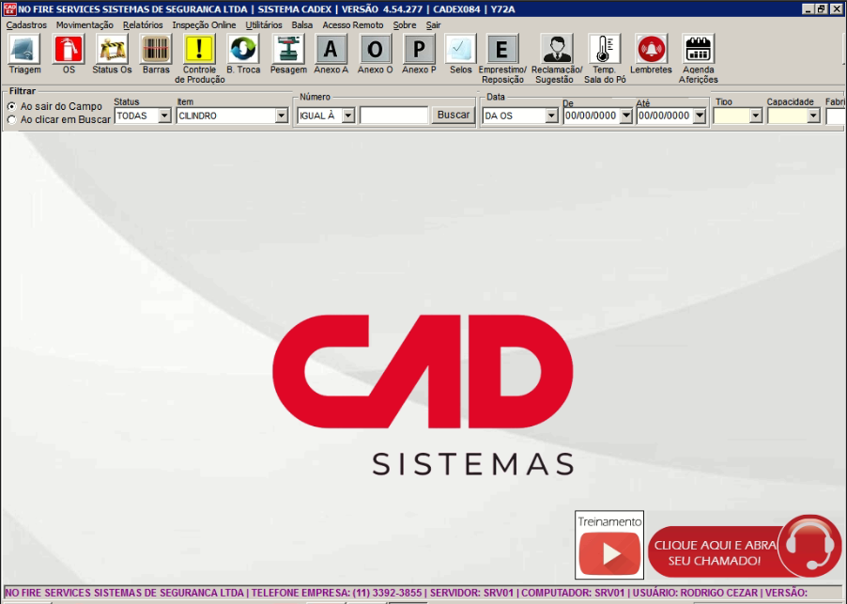Click status bar text 'TELEFONE EMPRESA: (11) 3392-3855'

coord(336,593)
